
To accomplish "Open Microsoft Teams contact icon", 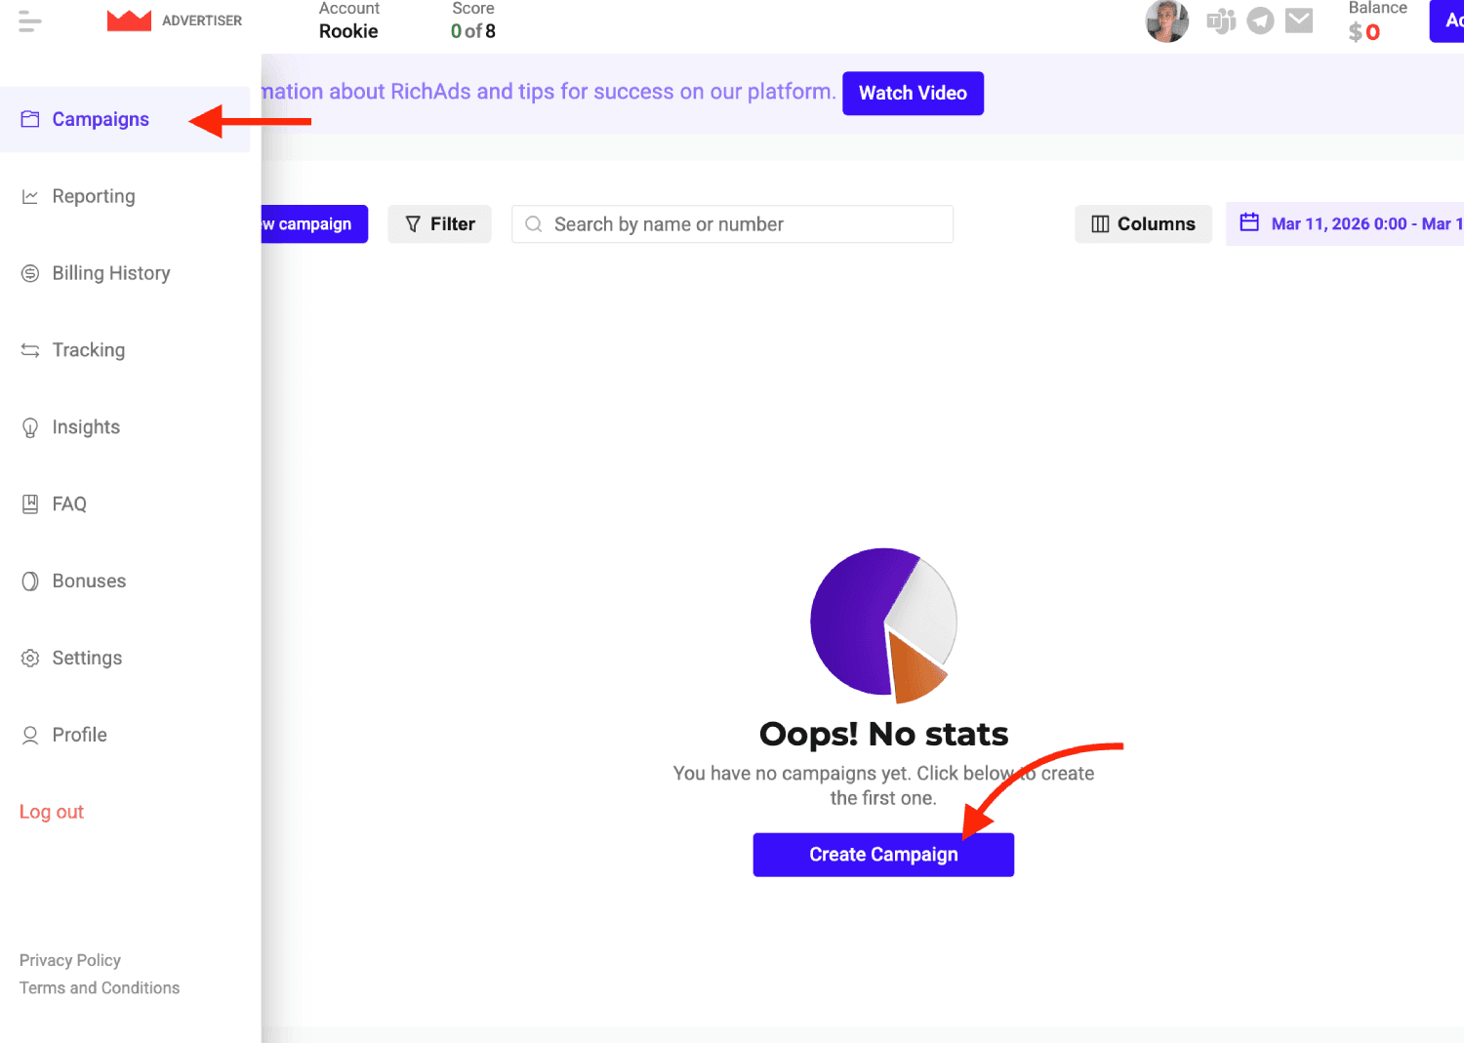I will tap(1221, 20).
